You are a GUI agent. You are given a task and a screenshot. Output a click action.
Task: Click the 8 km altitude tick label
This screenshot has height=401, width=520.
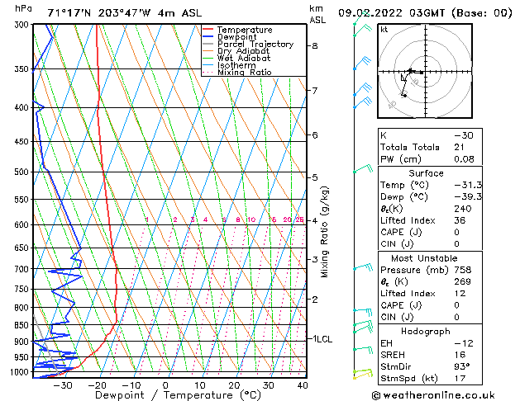tap(315, 45)
